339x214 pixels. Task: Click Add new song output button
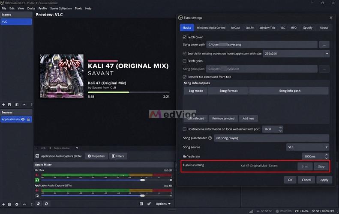pos(248,119)
